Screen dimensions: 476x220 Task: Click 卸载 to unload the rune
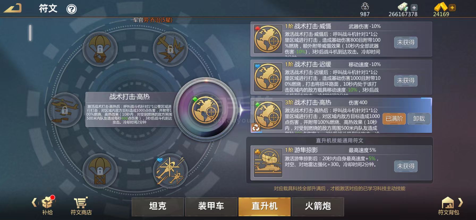419,119
